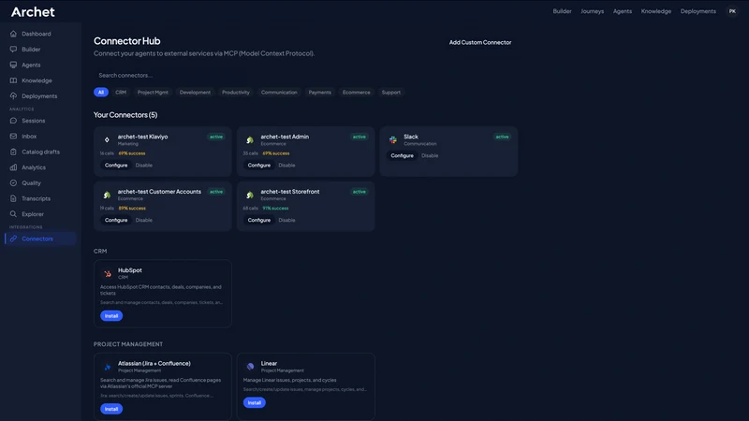Install the Linear connector

coord(254,403)
